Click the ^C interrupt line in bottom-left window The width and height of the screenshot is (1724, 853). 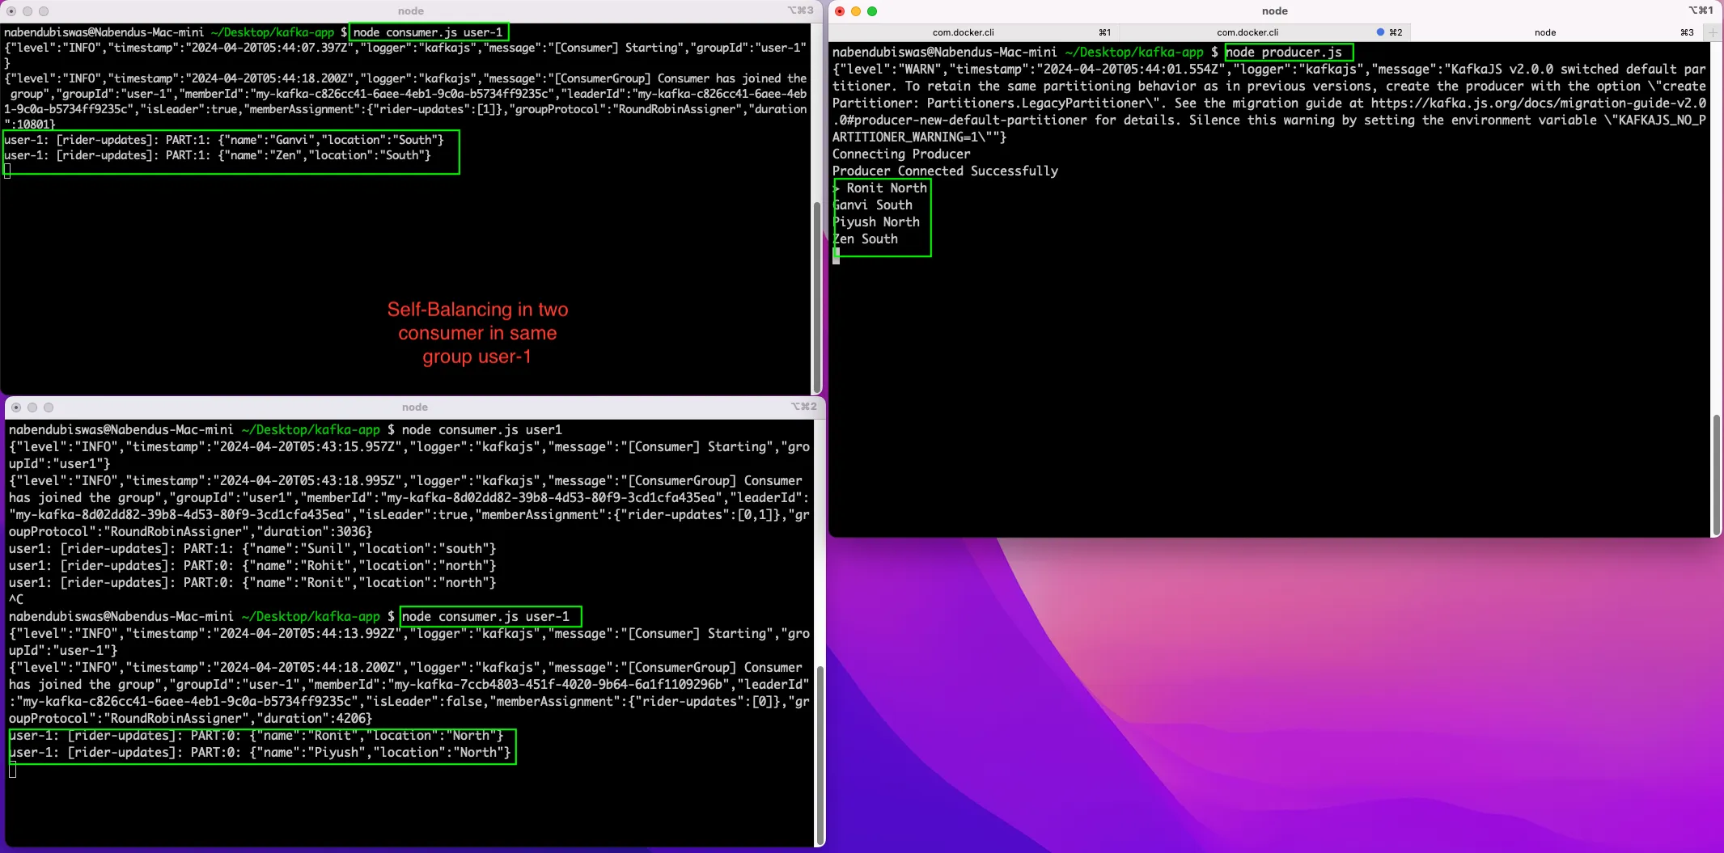point(16,600)
